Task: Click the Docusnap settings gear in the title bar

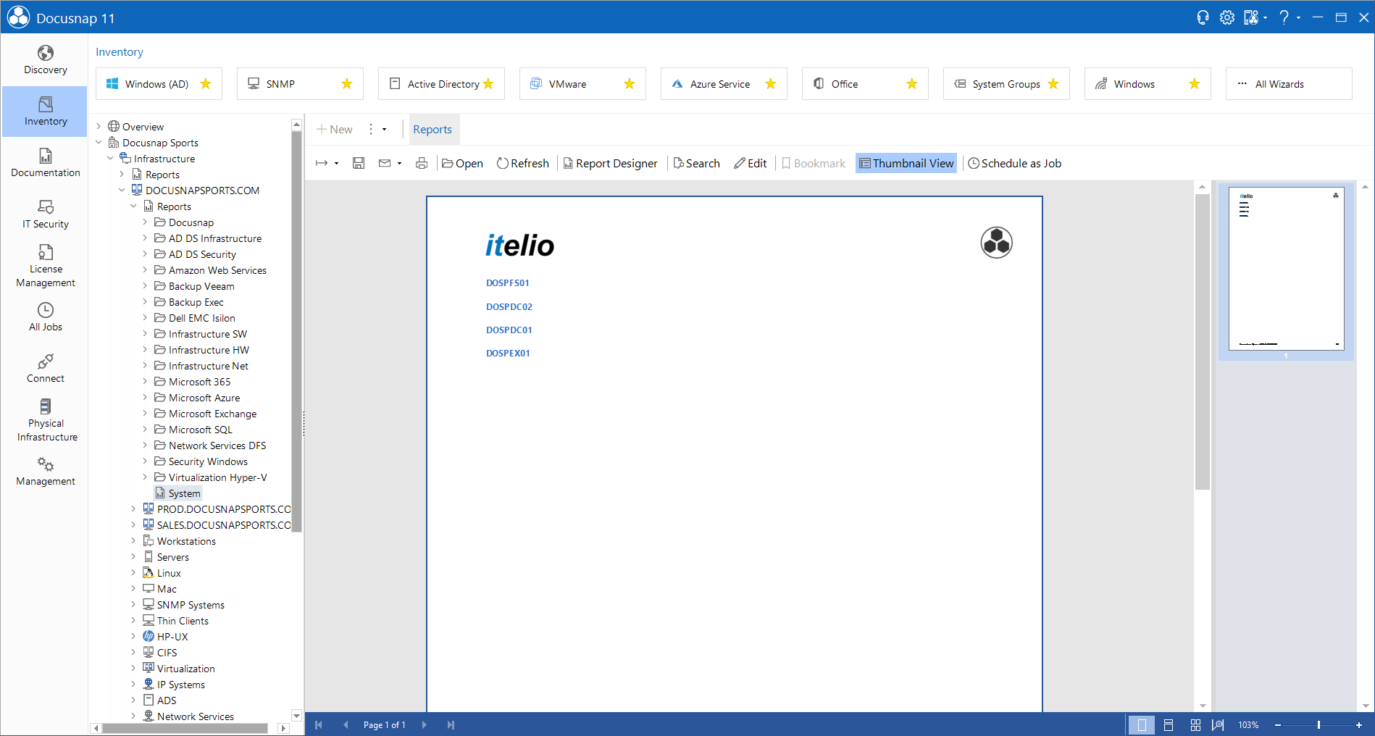Action: [x=1226, y=17]
